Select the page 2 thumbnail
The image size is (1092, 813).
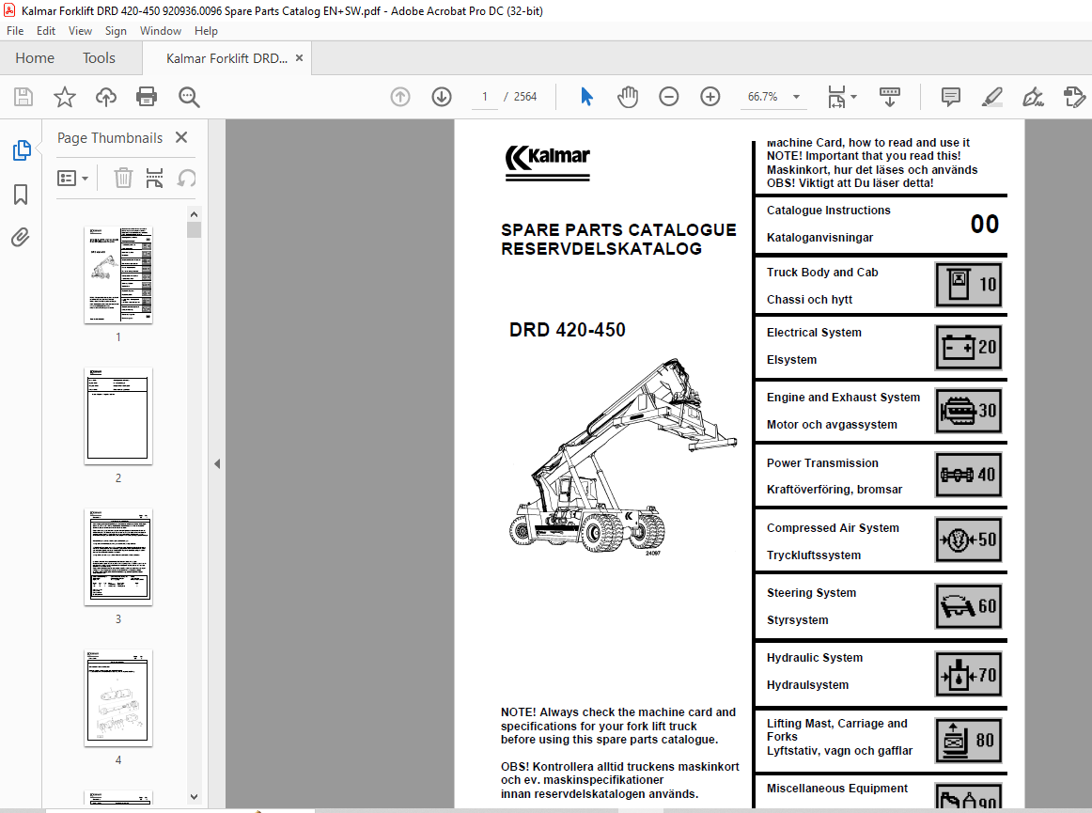(x=118, y=416)
